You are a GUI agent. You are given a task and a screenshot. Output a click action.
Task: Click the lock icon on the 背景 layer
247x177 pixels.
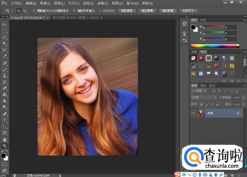pos(238,113)
